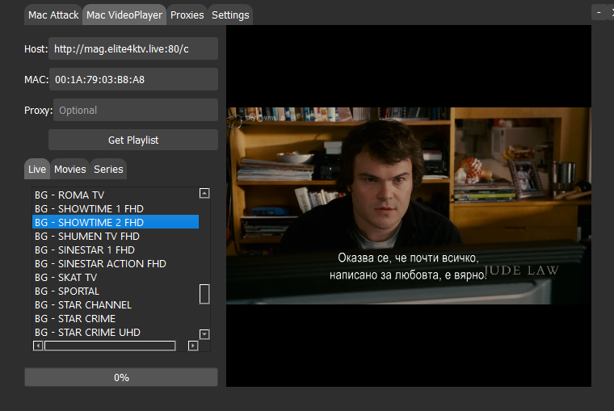Click the horizontal scrollbar thumb
Screen dimensions: 614x411
[110, 346]
